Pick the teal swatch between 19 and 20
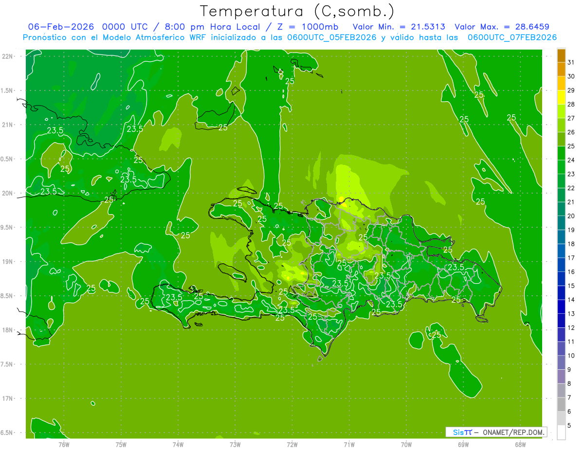 point(561,223)
